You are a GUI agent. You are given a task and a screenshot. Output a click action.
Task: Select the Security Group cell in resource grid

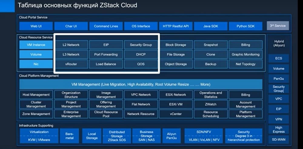tap(141, 45)
